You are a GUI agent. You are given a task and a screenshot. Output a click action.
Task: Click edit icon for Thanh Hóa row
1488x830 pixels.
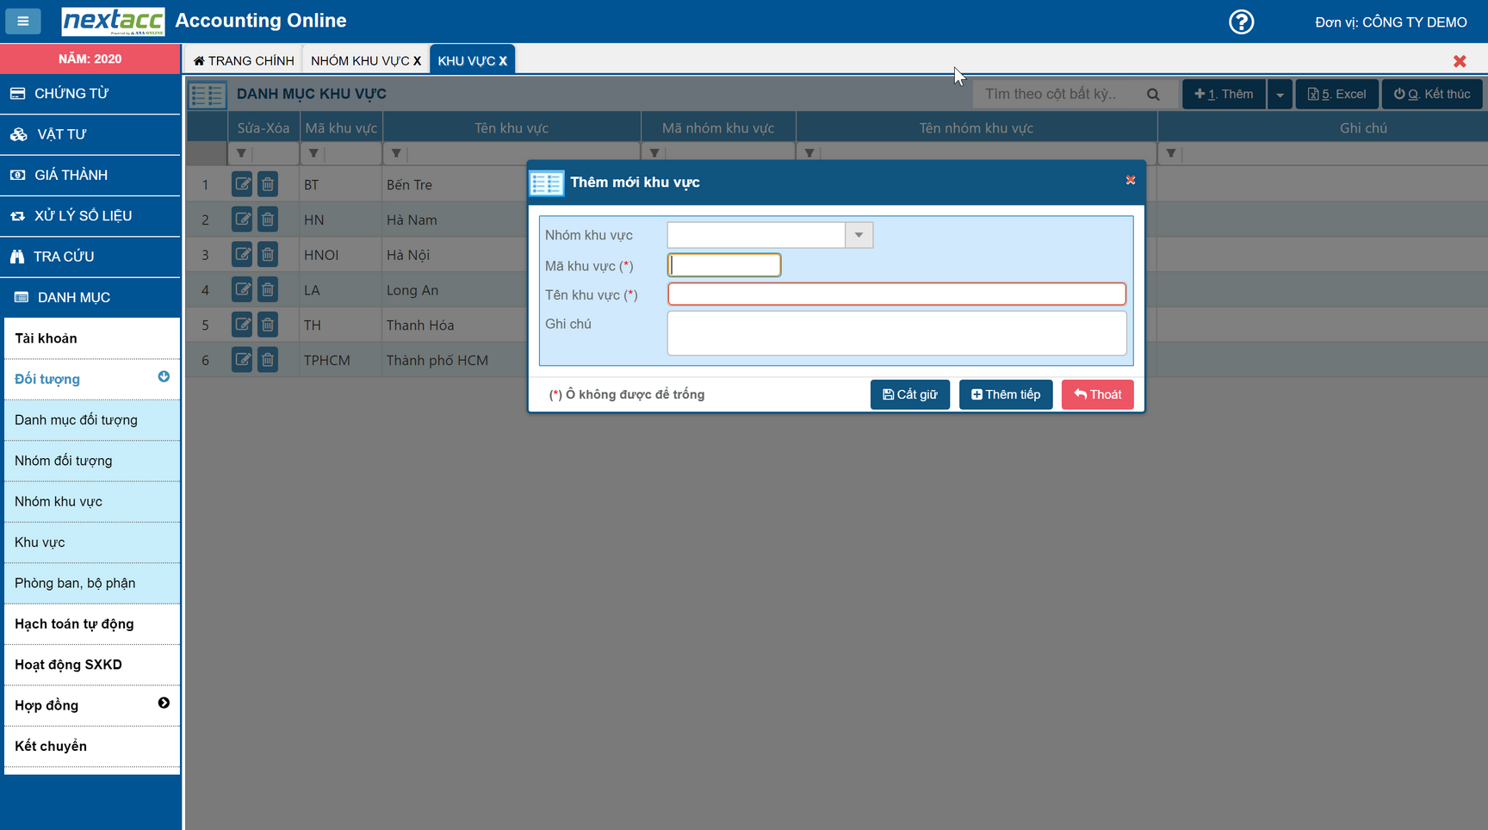242,325
